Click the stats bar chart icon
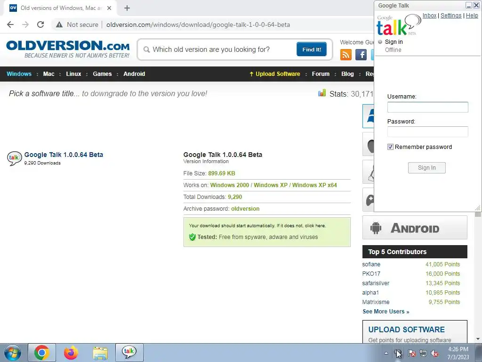The height and width of the screenshot is (362, 482). [x=322, y=93]
